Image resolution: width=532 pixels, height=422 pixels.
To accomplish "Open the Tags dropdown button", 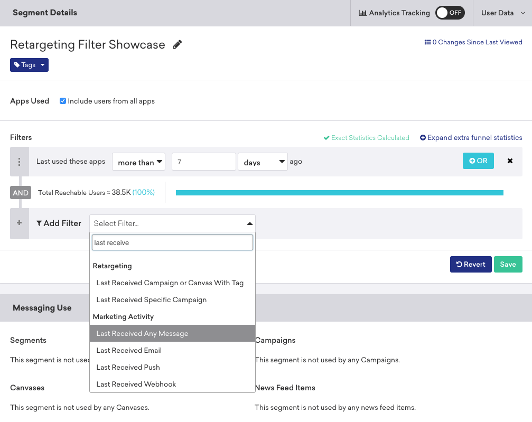I will point(29,65).
